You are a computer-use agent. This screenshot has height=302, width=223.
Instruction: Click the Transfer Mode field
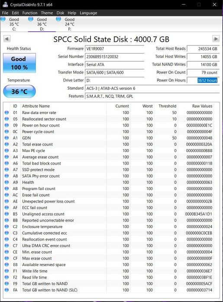114,73
